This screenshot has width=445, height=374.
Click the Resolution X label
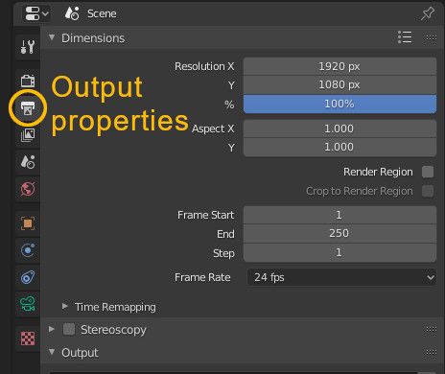(204, 66)
